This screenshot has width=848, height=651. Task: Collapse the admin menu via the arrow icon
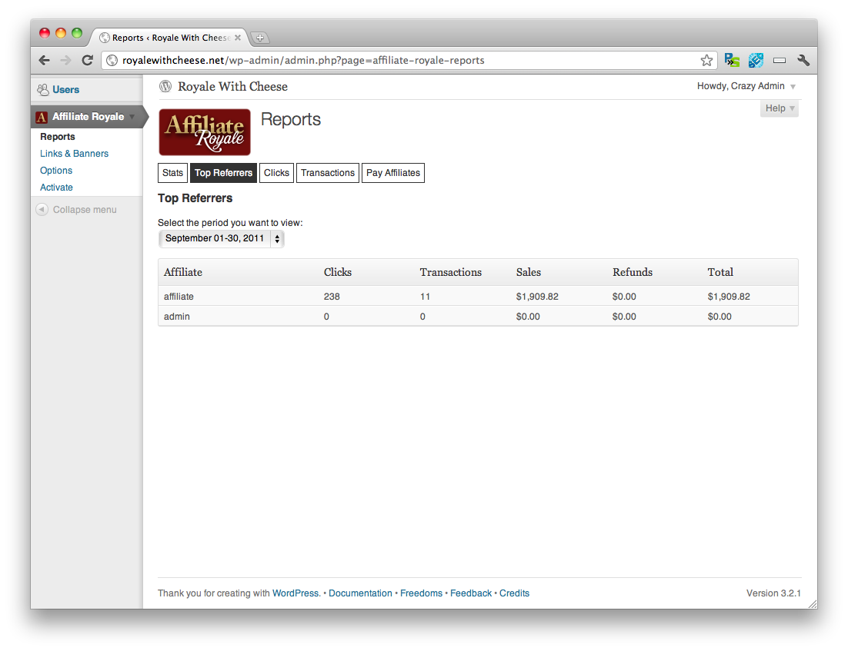point(42,209)
